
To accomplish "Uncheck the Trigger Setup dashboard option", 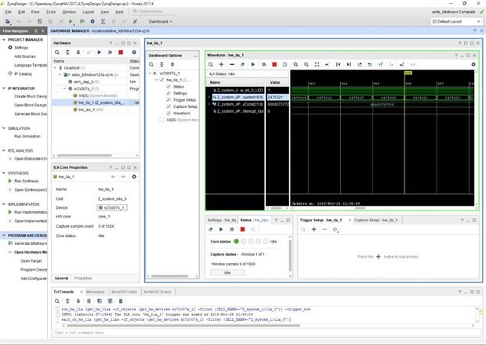I will click(x=168, y=99).
